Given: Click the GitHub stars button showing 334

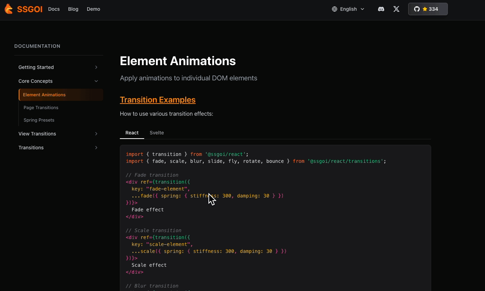Looking at the screenshot, I should (428, 9).
